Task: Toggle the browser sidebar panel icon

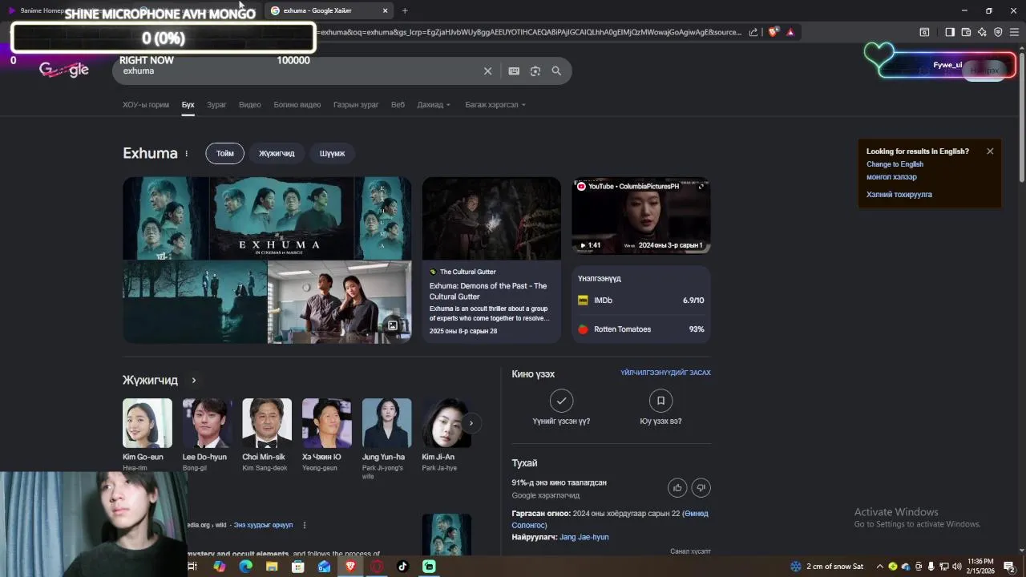Action: click(x=950, y=32)
